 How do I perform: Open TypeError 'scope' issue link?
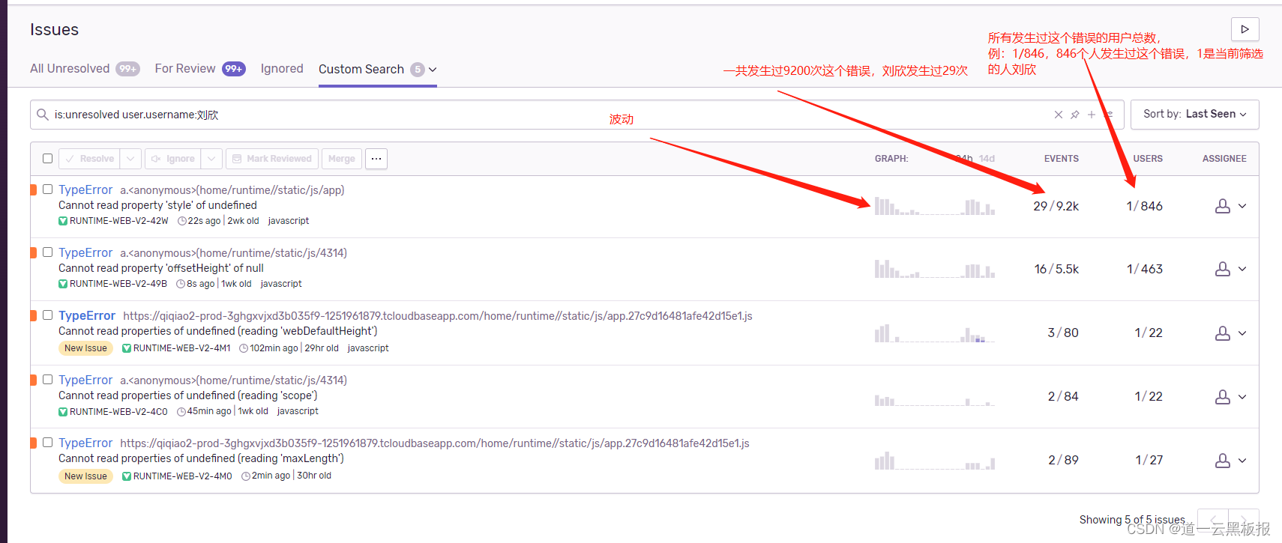[85, 380]
